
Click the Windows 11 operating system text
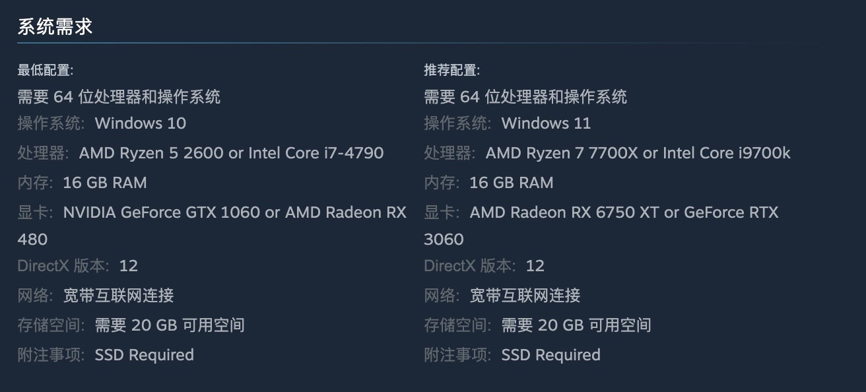546,123
